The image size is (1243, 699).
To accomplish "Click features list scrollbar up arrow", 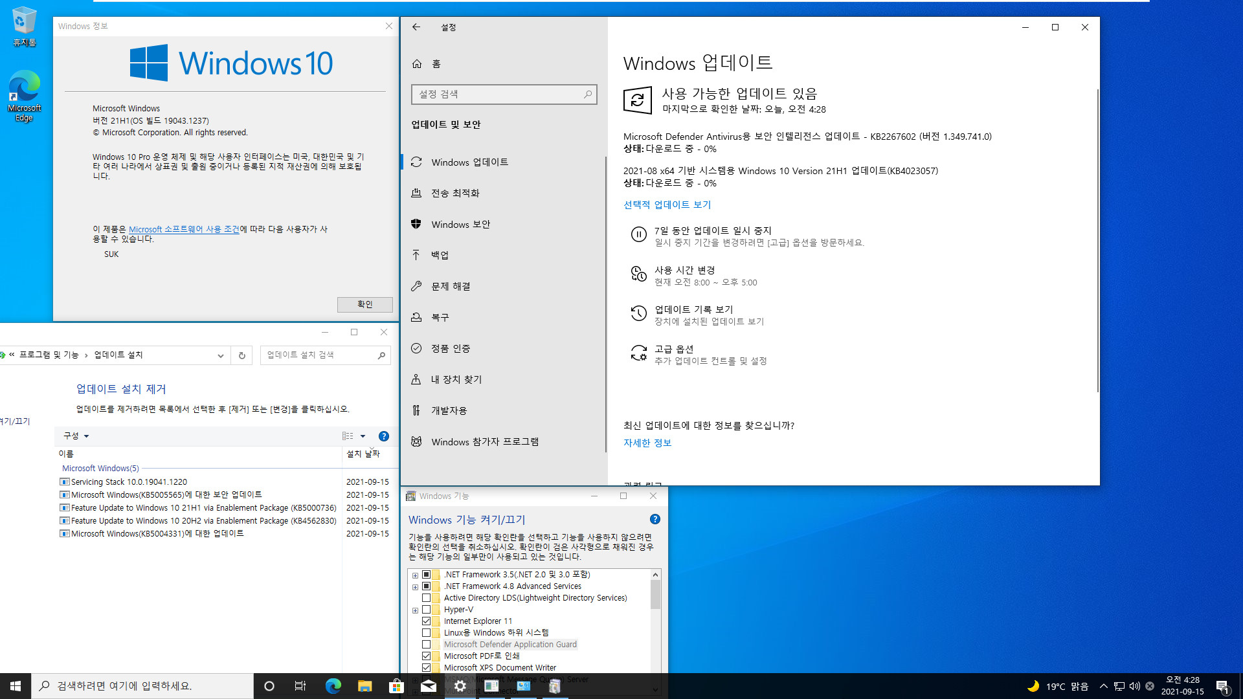I will [655, 575].
